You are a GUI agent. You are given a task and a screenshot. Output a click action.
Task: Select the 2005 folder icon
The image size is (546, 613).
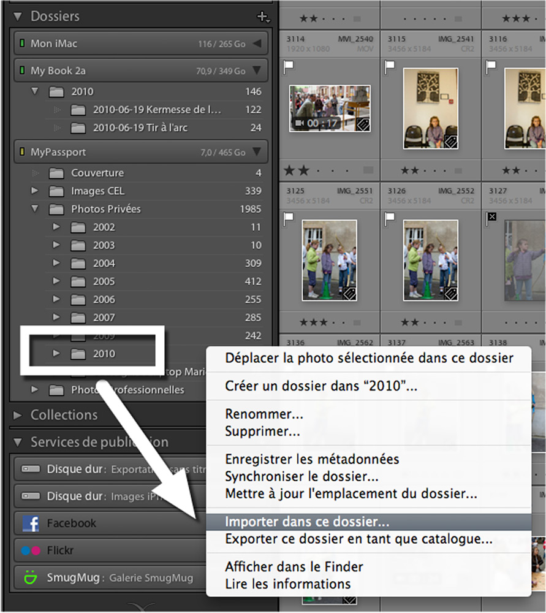pyautogui.click(x=78, y=281)
